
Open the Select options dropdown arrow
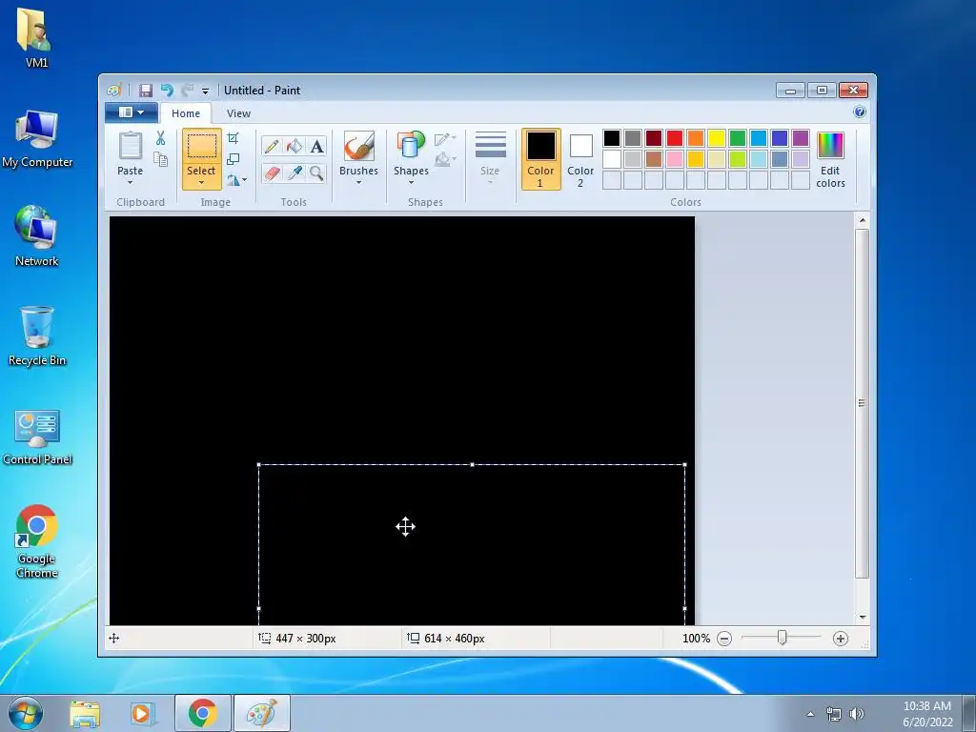[x=201, y=182]
